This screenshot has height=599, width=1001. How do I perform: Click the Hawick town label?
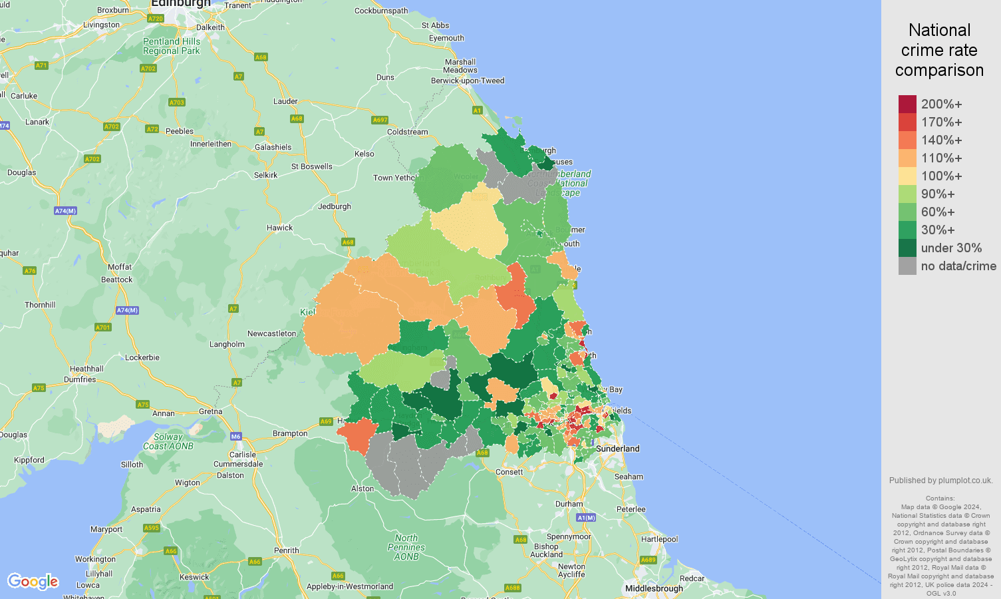[x=279, y=228]
